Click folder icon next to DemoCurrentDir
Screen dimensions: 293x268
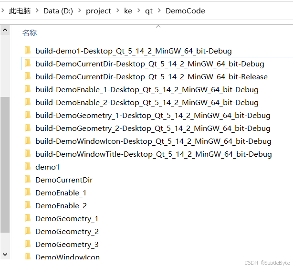click(x=28, y=180)
